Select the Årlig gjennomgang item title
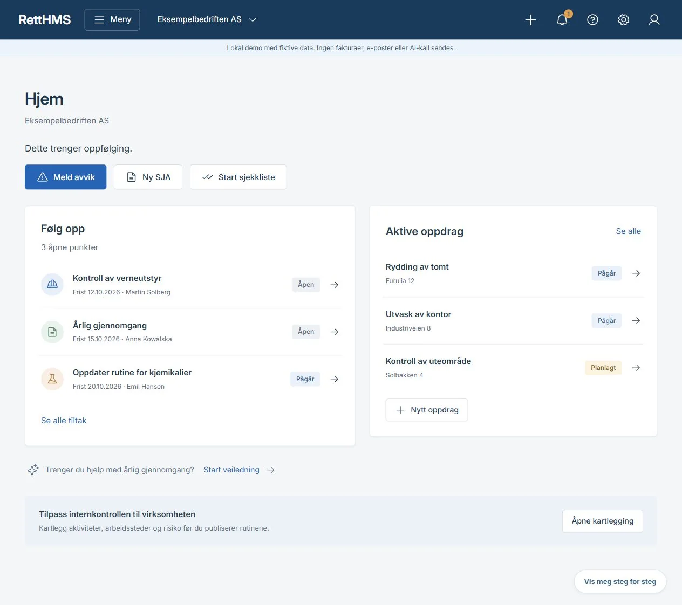The image size is (682, 605). tap(110, 326)
